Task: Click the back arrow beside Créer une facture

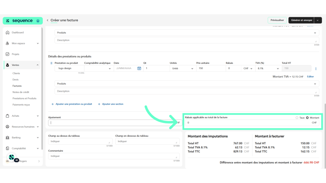Action: point(47,20)
